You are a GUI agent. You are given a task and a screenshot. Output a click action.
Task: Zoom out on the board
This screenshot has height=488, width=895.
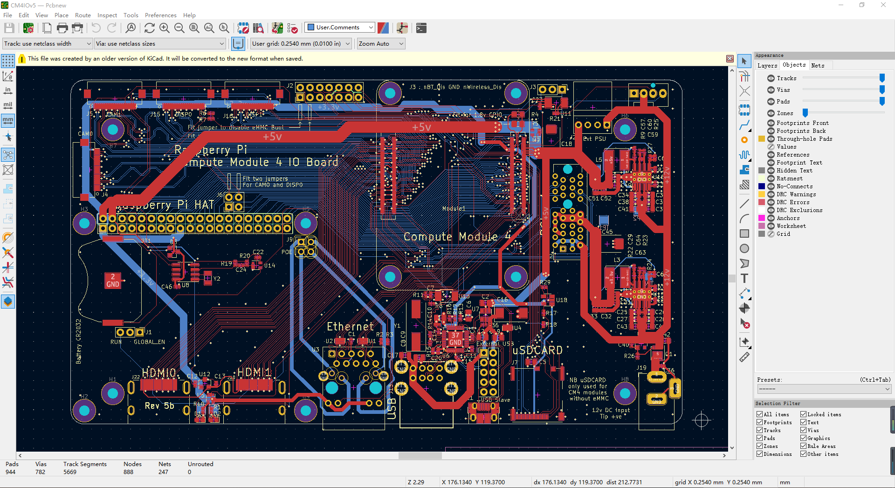point(179,28)
